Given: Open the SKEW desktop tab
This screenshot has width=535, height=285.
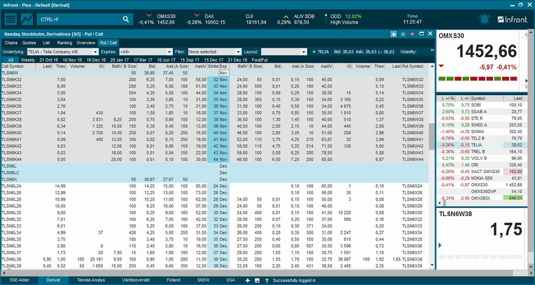Looking at the screenshot, I should 203,280.
